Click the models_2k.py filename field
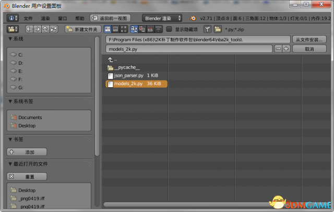The width and height of the screenshot is (334, 212). tap(189, 49)
